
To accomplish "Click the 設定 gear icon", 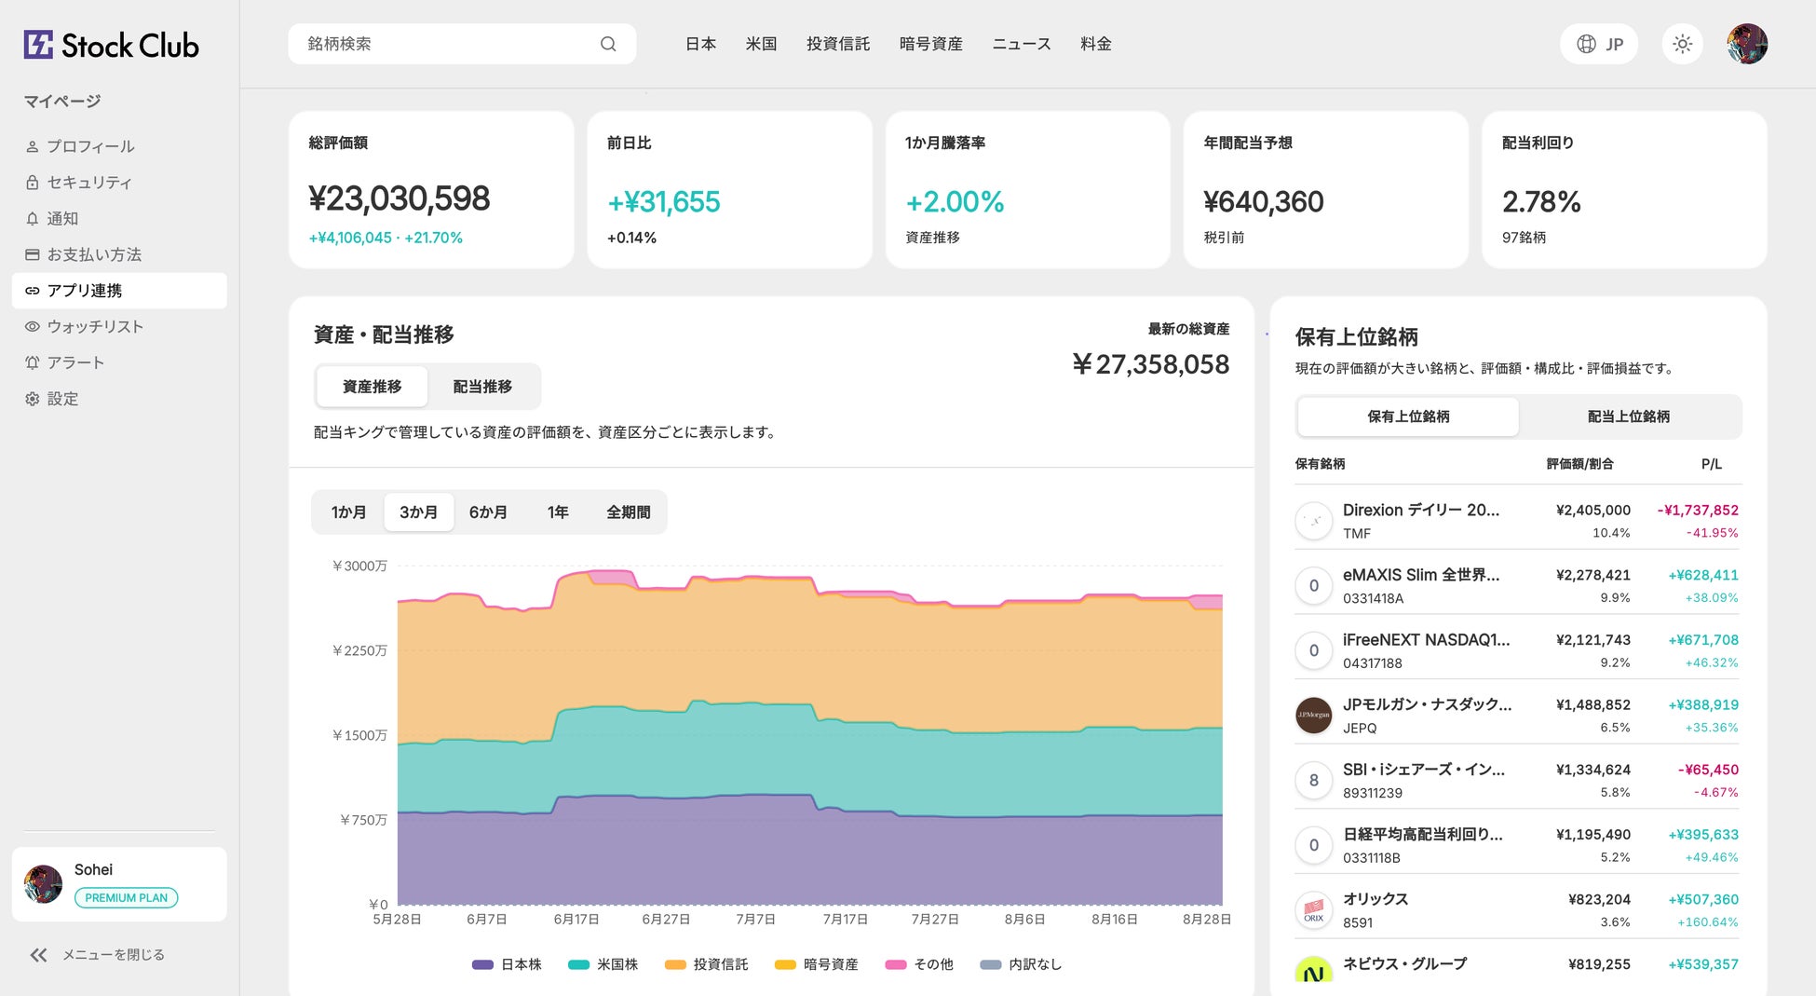I will [x=33, y=399].
